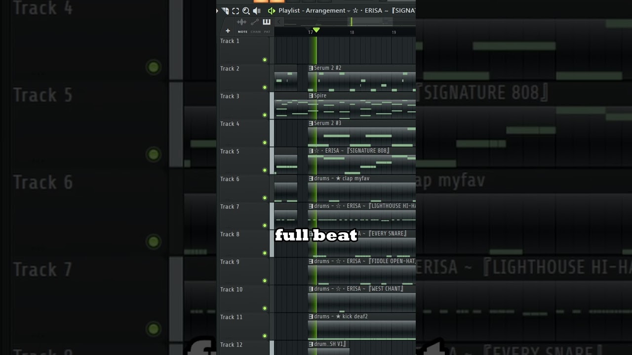
Task: Mute Track 5 with its green light
Action: point(265,170)
